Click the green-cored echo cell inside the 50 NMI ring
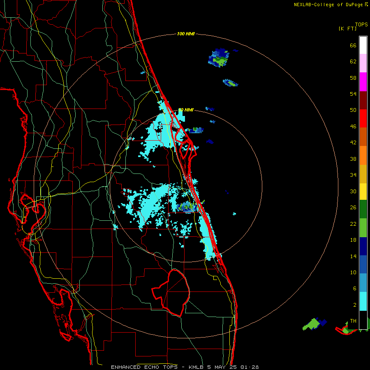Viewport: 370px width, 370px height. point(187,207)
